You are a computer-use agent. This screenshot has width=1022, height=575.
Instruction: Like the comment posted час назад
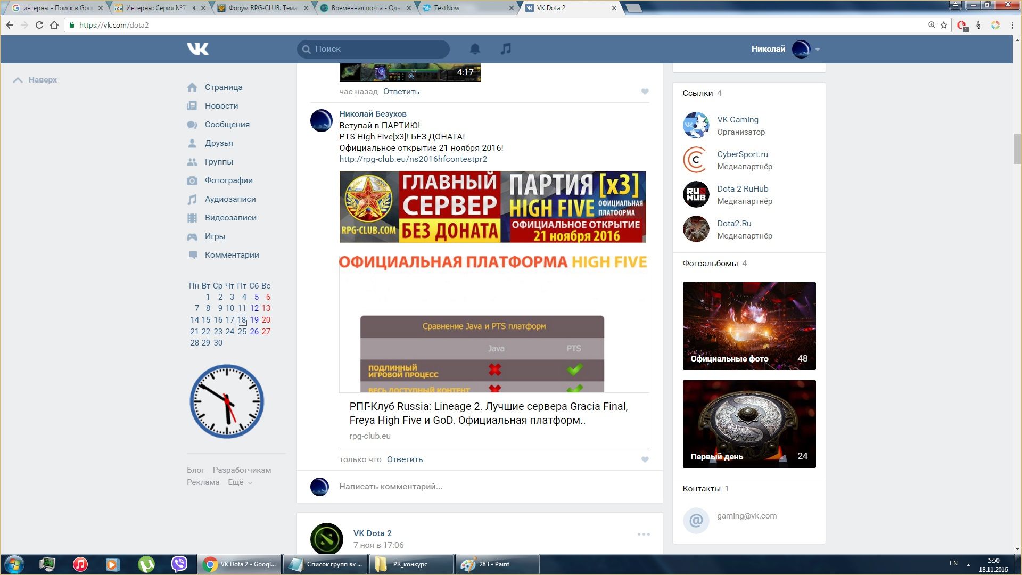pos(645,92)
